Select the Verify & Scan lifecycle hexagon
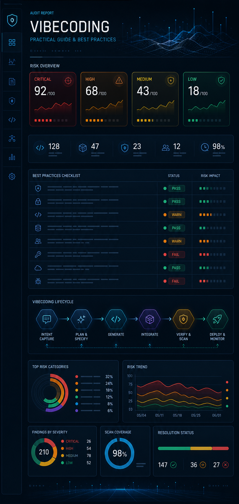The height and width of the screenshot is (504, 239). click(x=183, y=319)
